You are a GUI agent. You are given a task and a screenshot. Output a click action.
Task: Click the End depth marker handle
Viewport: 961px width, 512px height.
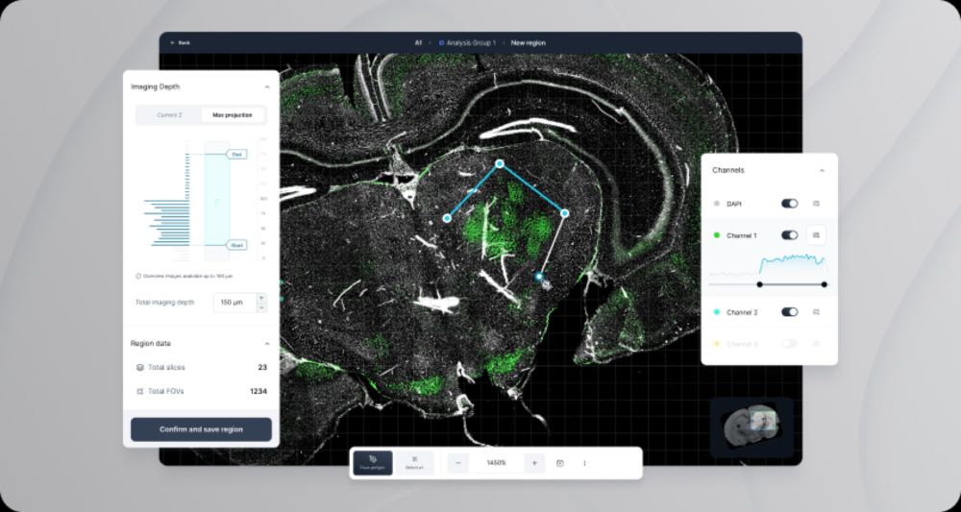[x=237, y=155]
